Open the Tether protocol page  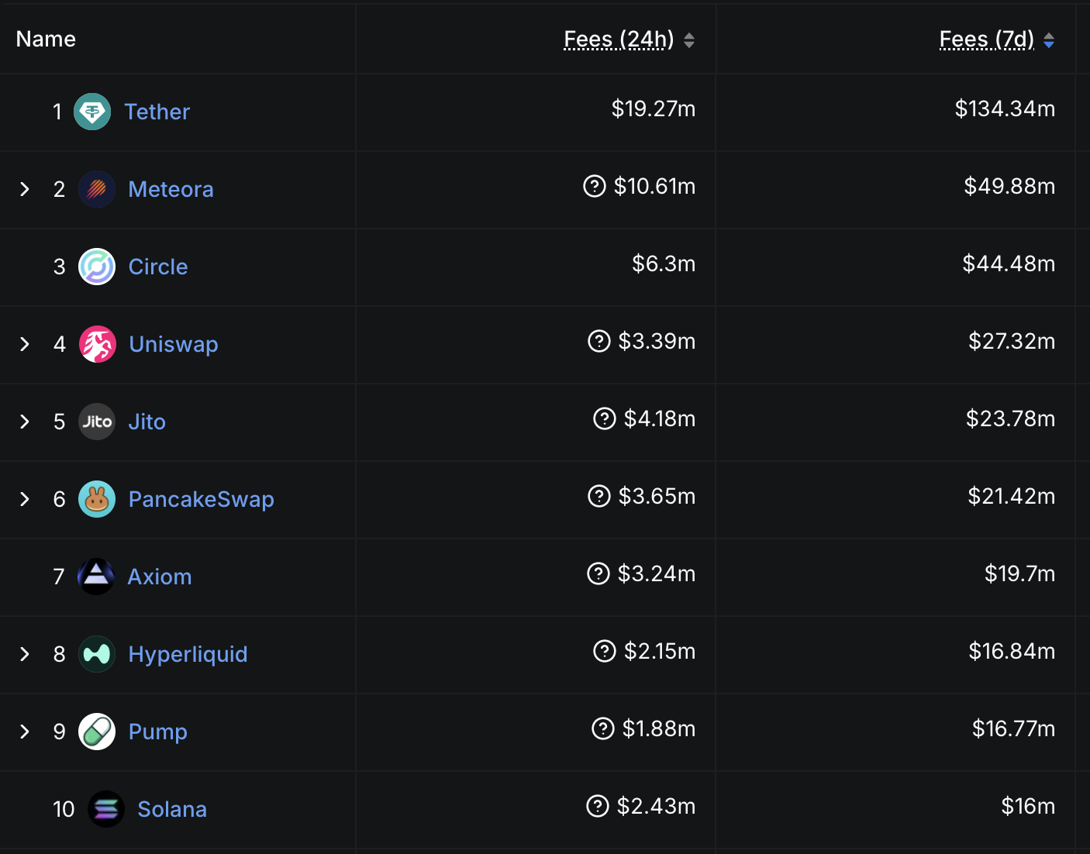point(157,112)
